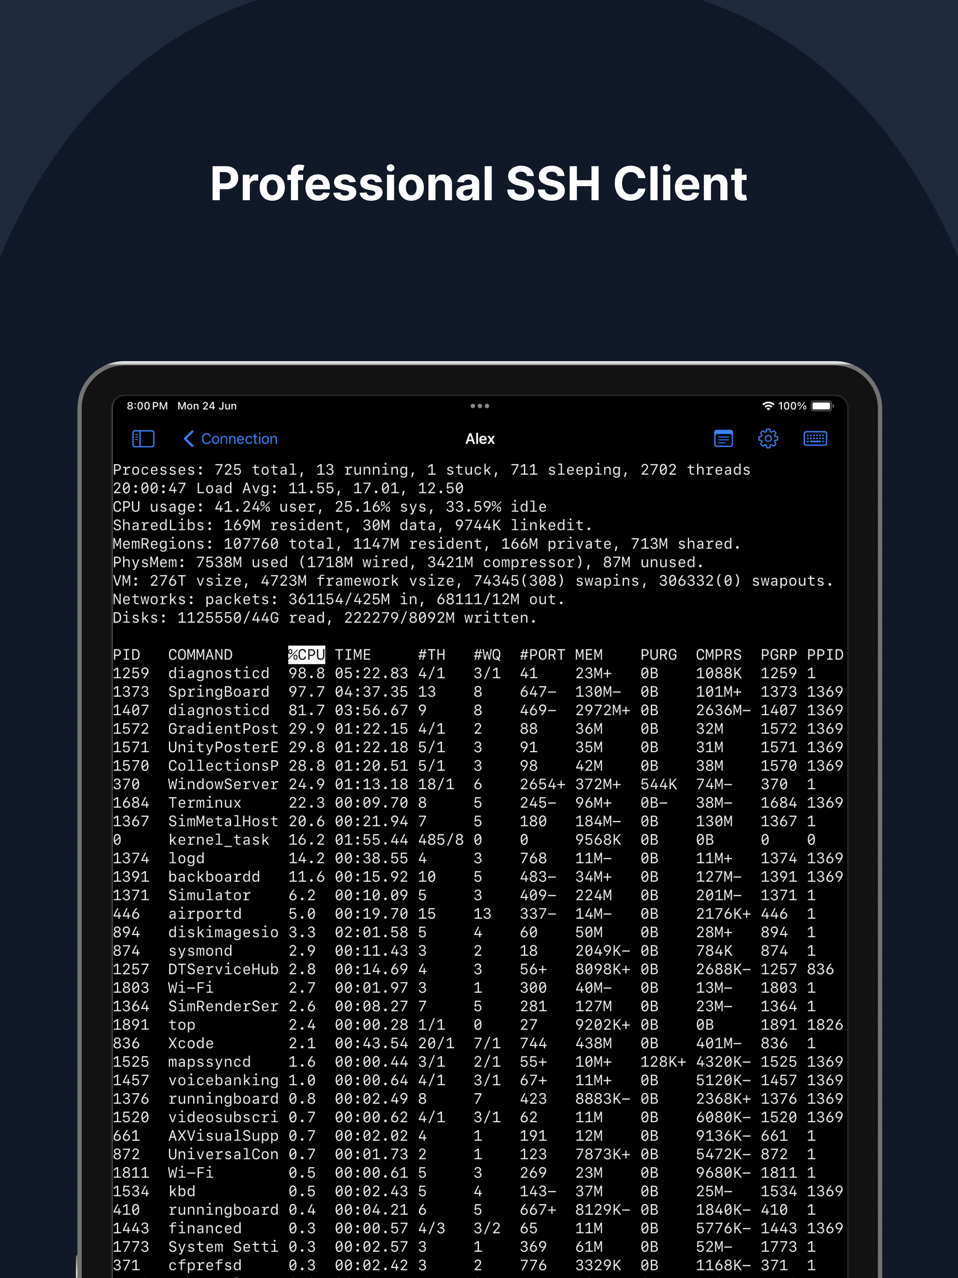Select the top process name

(182, 1025)
